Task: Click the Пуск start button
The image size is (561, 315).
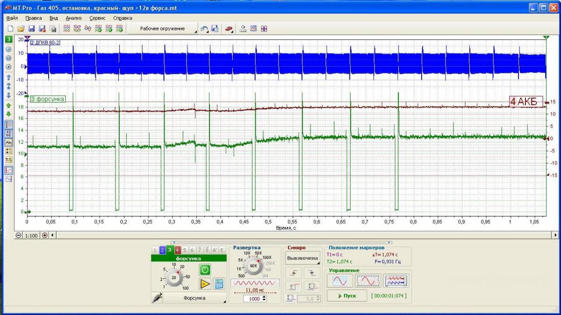Action: [x=346, y=296]
